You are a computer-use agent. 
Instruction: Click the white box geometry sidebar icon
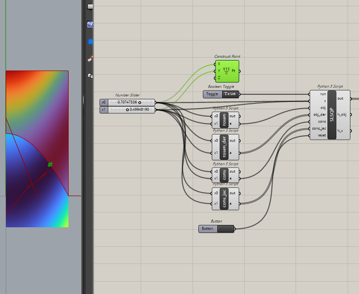[x=90, y=75]
